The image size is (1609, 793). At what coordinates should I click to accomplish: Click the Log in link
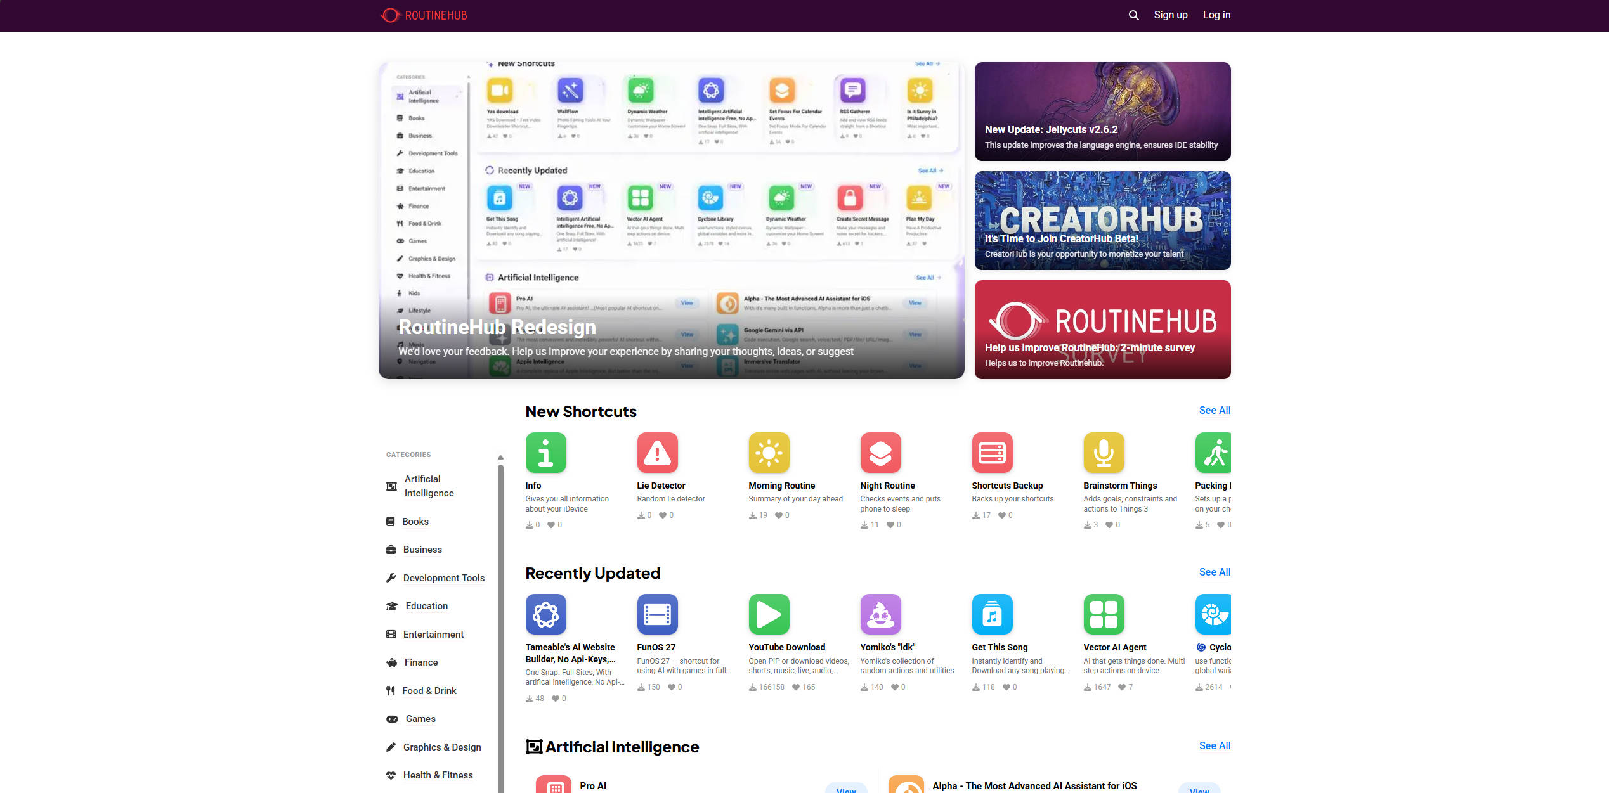coord(1216,15)
